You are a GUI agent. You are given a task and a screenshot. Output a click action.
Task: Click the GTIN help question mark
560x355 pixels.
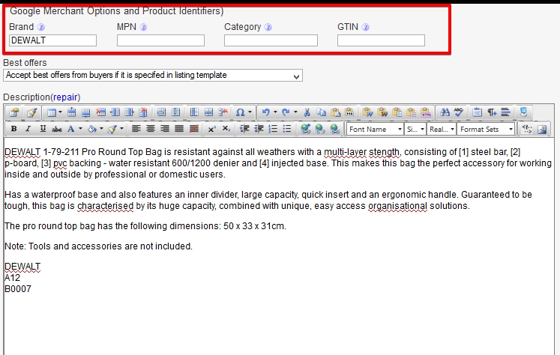pyautogui.click(x=365, y=27)
